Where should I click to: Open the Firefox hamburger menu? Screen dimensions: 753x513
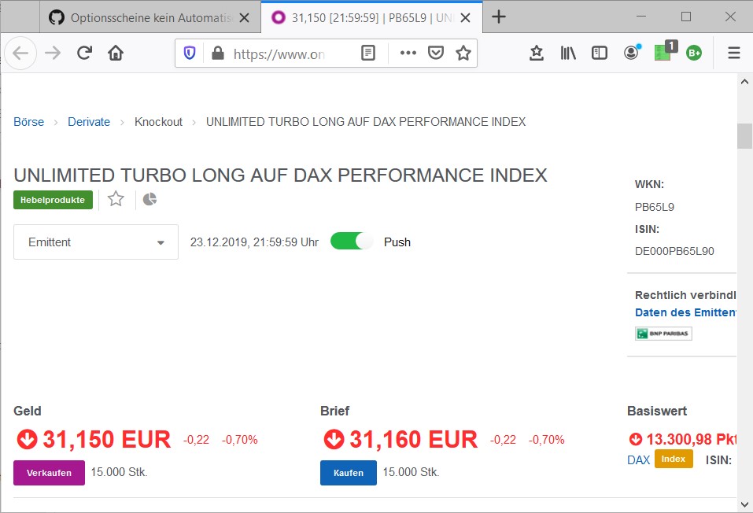tap(733, 52)
